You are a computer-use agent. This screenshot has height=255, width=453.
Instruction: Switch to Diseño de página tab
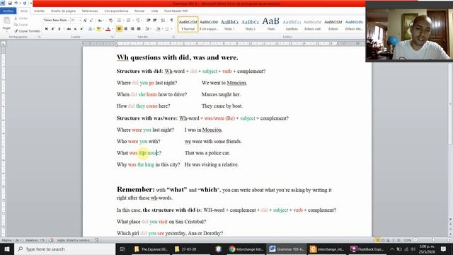63,11
